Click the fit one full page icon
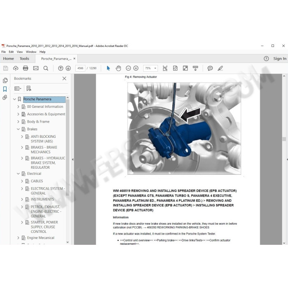This screenshot has height=288, width=288. coord(175,68)
